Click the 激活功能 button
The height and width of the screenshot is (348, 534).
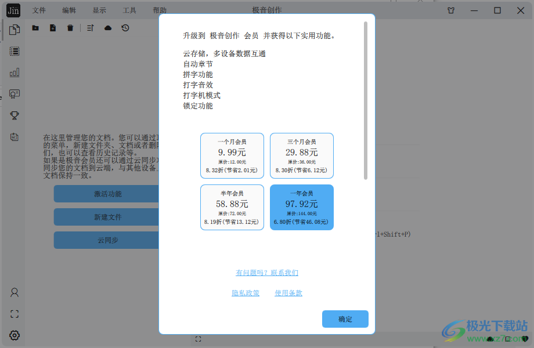(107, 194)
